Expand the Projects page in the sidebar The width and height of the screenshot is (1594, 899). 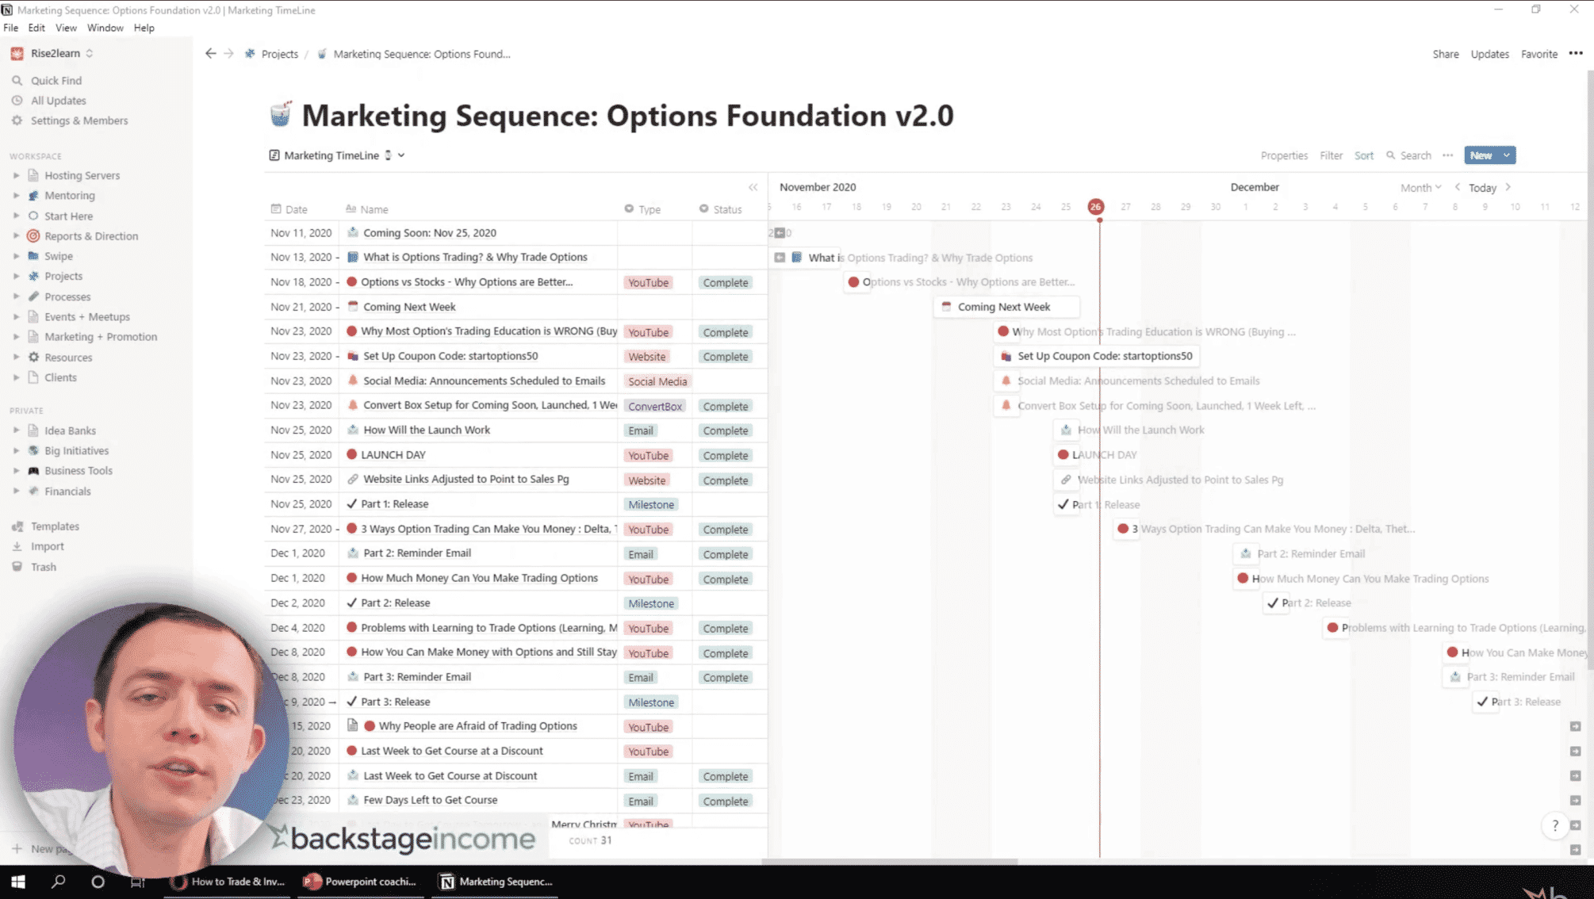(x=16, y=276)
